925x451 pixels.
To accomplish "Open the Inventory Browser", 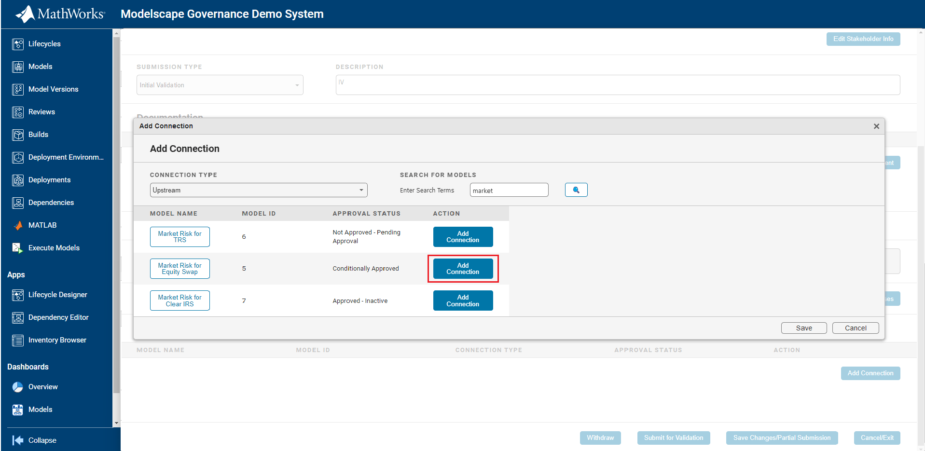I will point(57,340).
